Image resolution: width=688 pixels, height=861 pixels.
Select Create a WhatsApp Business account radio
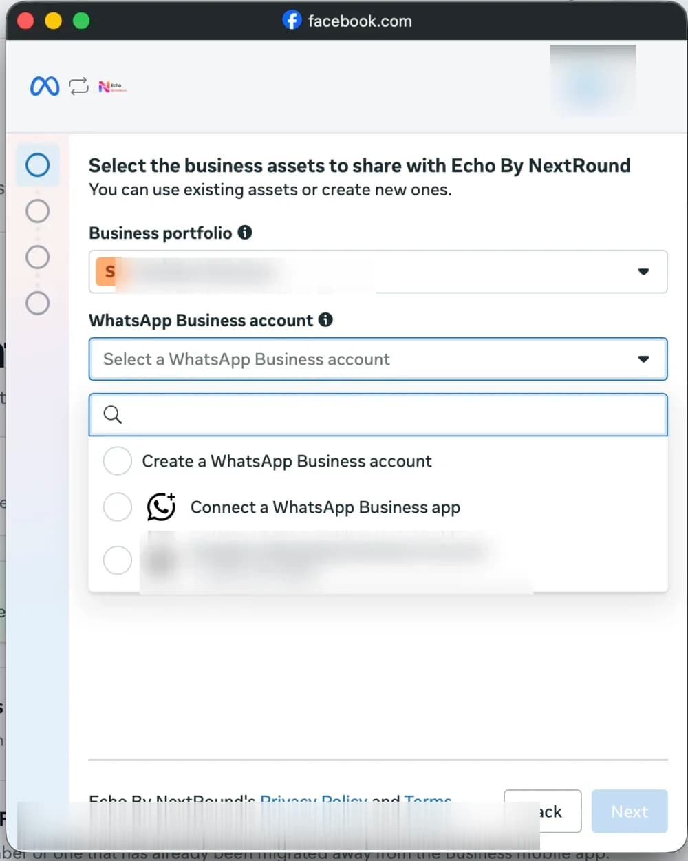[118, 460]
